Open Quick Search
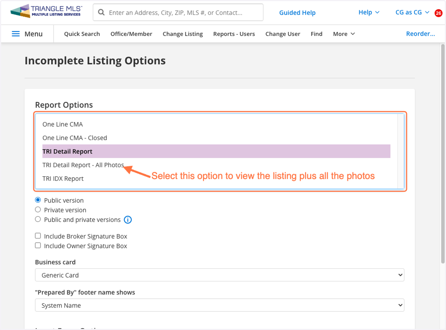Image resolution: width=446 pixels, height=330 pixels. point(82,34)
